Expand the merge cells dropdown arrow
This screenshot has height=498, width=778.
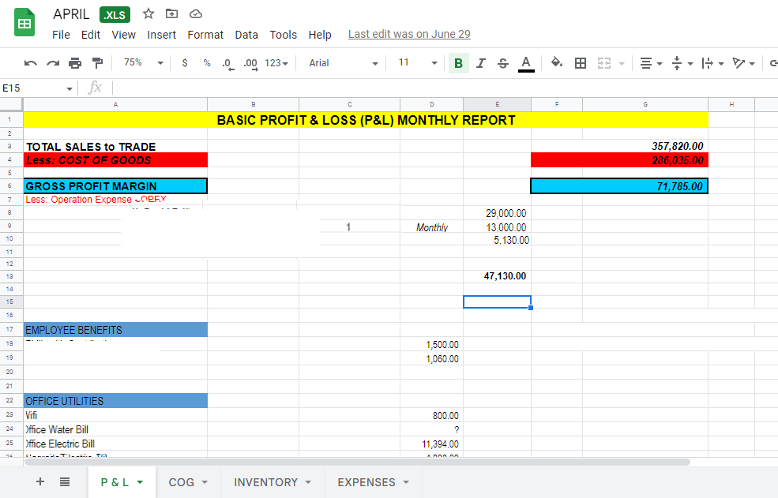(621, 63)
